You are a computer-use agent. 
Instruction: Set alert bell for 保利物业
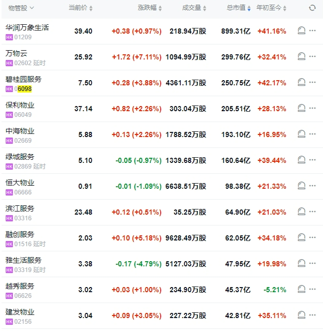[x=301, y=108]
